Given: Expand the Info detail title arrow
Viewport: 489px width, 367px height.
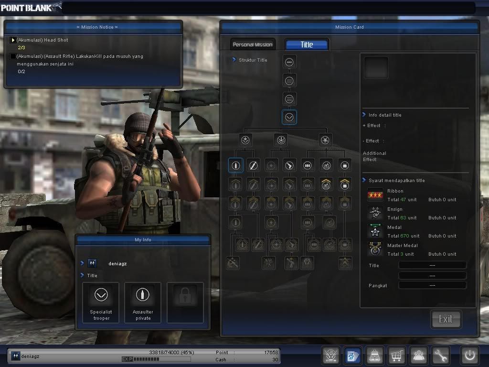Looking at the screenshot, I should [364, 115].
